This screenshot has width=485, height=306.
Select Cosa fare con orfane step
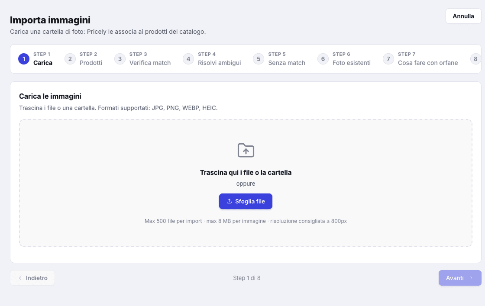pyautogui.click(x=420, y=59)
